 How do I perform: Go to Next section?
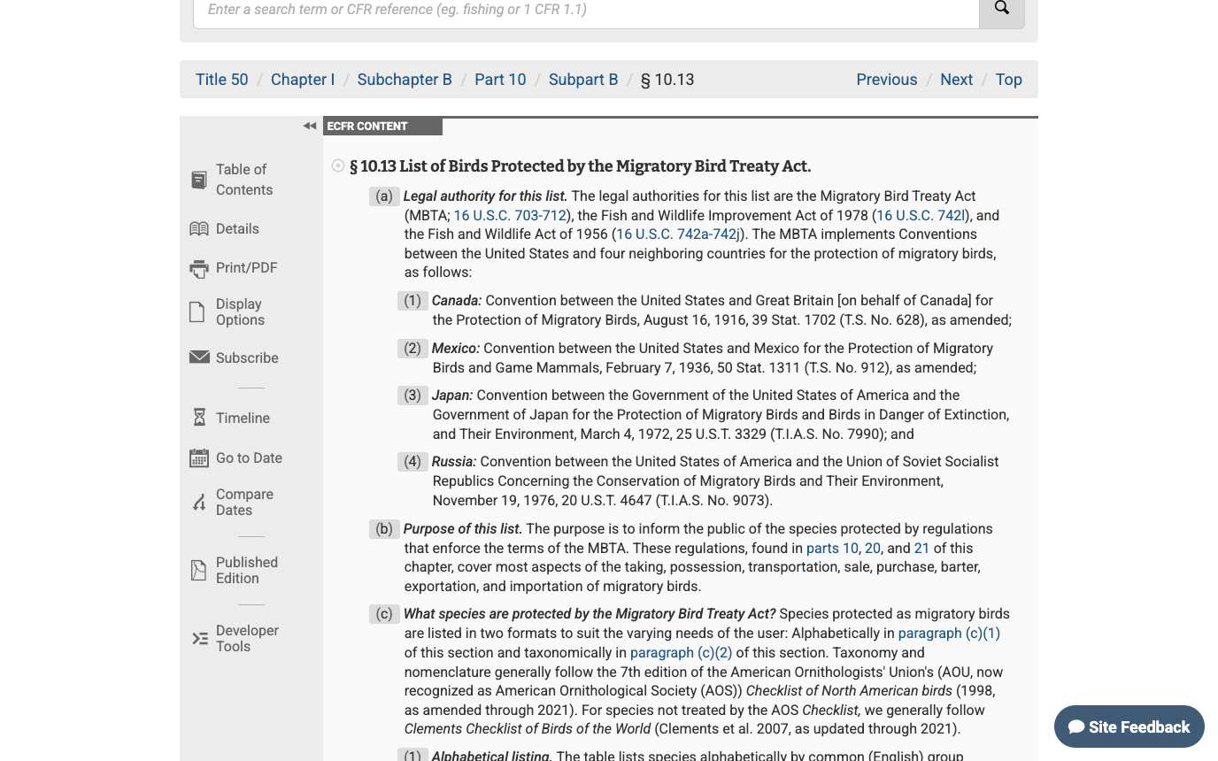(x=956, y=80)
